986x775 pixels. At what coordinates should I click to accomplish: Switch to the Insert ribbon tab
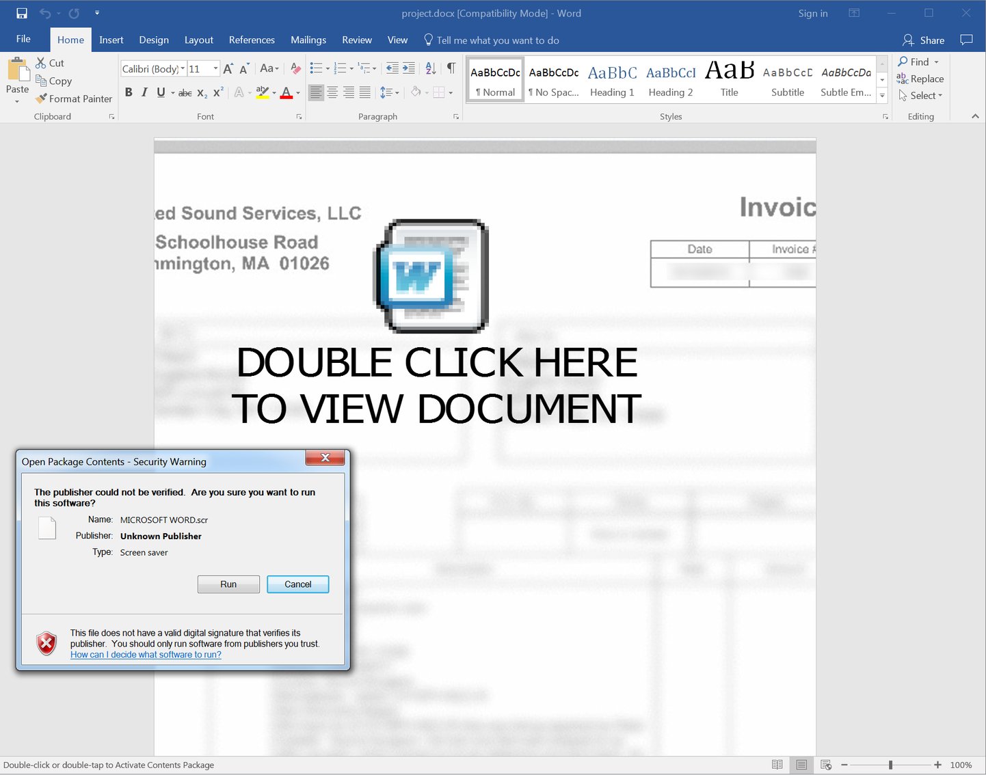111,40
